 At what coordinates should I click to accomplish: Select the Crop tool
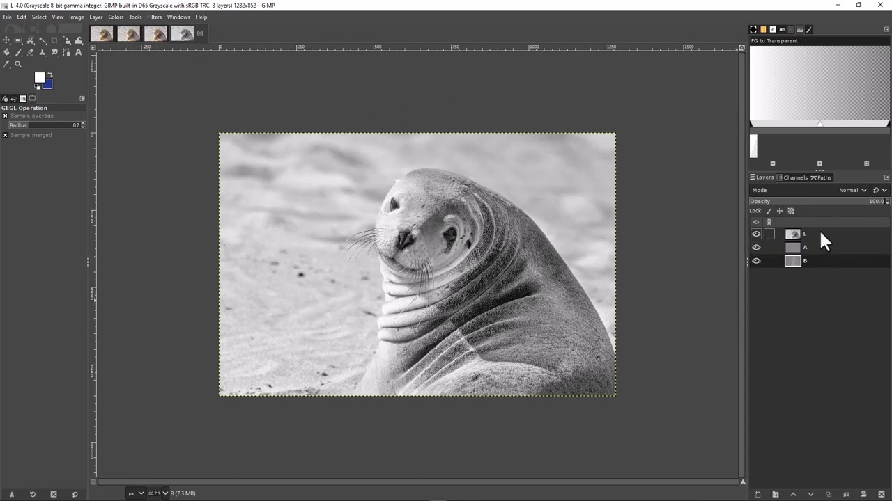pos(54,40)
